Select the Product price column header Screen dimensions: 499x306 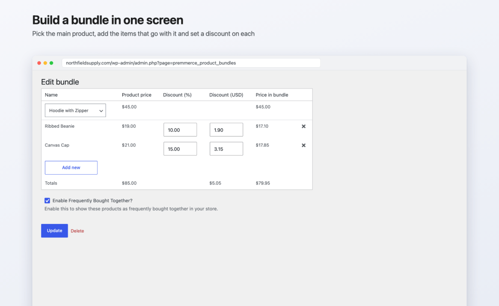coord(136,95)
